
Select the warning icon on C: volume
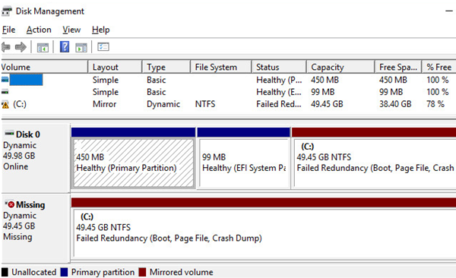coord(5,104)
